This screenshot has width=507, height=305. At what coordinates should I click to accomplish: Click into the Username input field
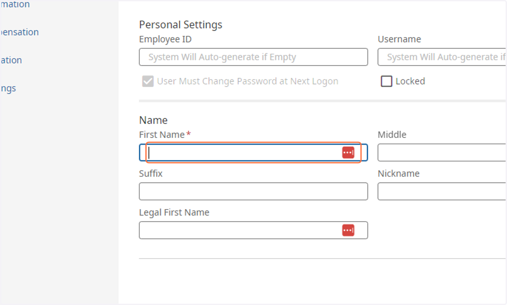[x=442, y=57]
